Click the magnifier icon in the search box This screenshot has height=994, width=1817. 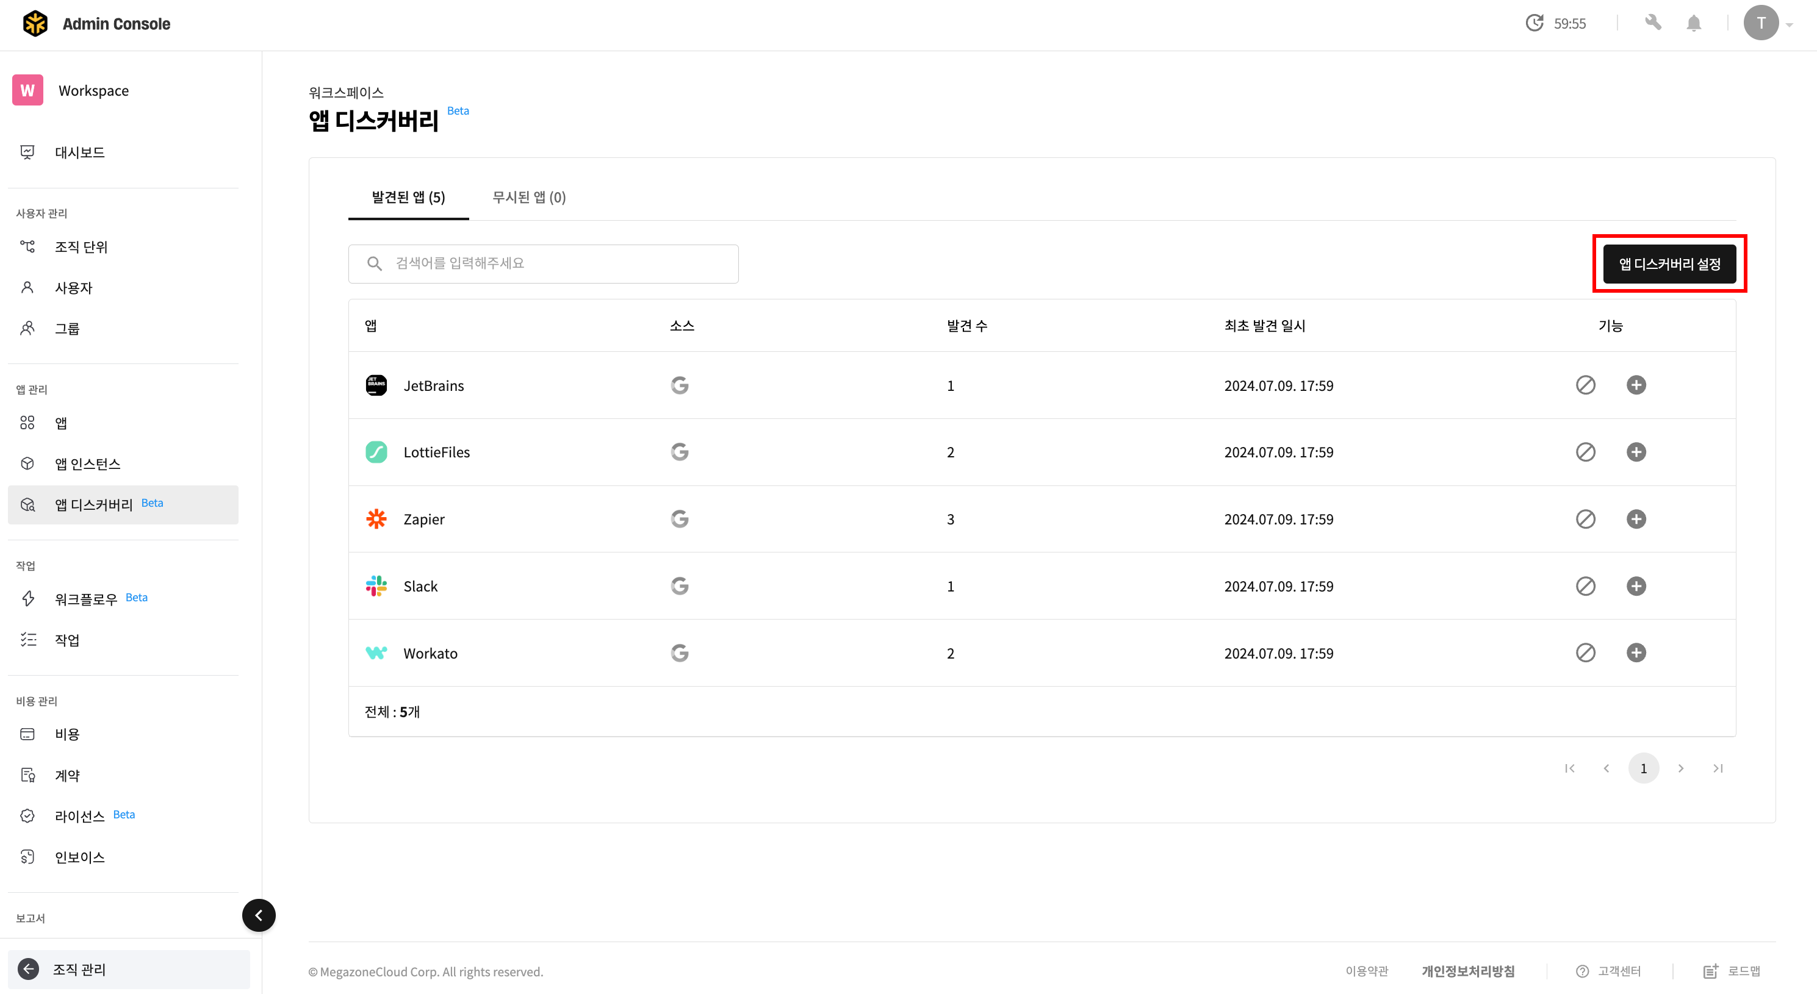375,263
